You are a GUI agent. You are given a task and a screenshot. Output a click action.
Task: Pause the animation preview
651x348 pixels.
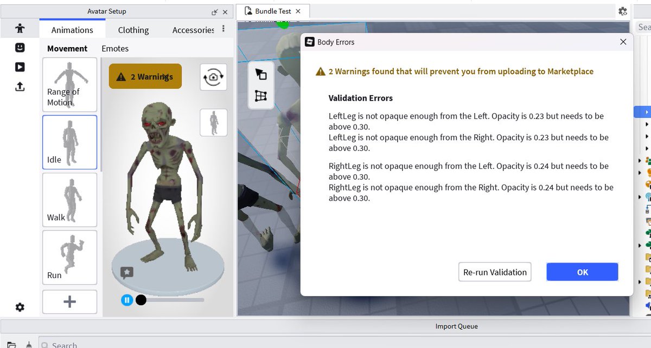(127, 300)
